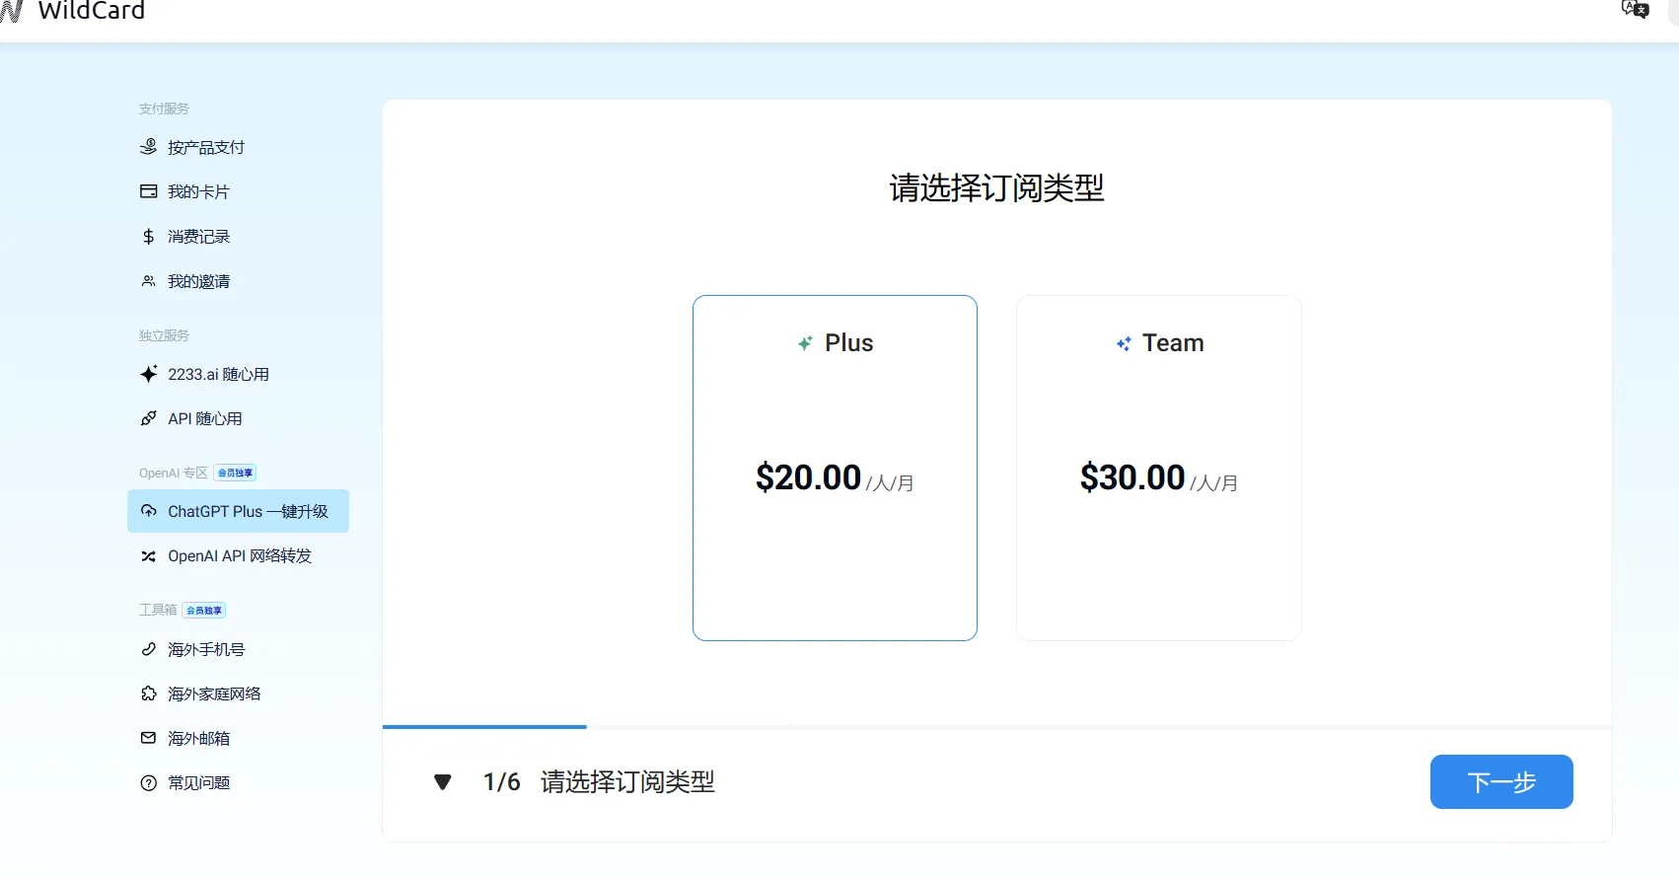Image resolution: width=1679 pixels, height=877 pixels.
Task: Click the shuffle icon beside OpenAI API 网络转发
Action: pos(148,556)
